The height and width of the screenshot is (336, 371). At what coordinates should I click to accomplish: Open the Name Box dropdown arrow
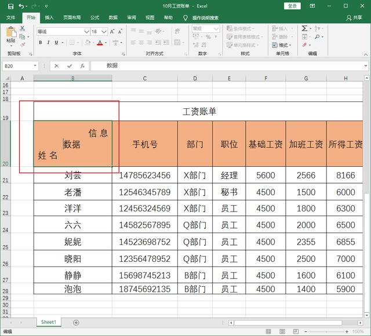coord(35,66)
